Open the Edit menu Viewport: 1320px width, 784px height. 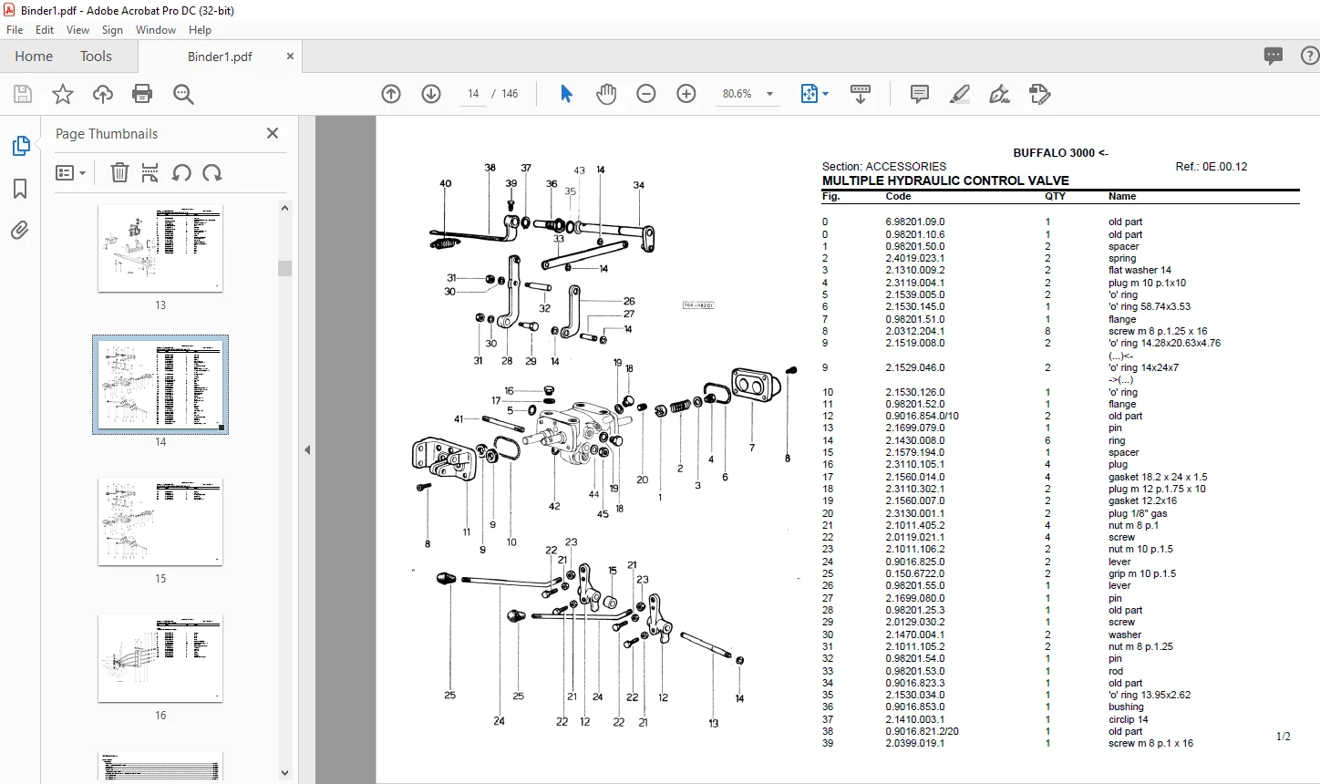tap(45, 30)
